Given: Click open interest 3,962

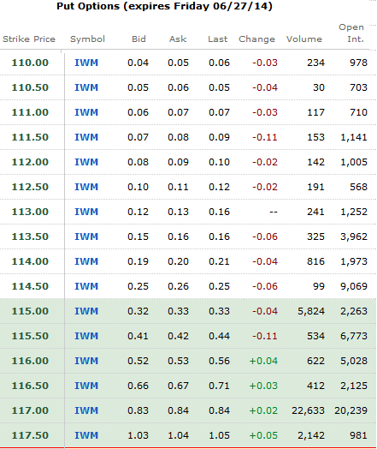Looking at the screenshot, I should point(354,237).
